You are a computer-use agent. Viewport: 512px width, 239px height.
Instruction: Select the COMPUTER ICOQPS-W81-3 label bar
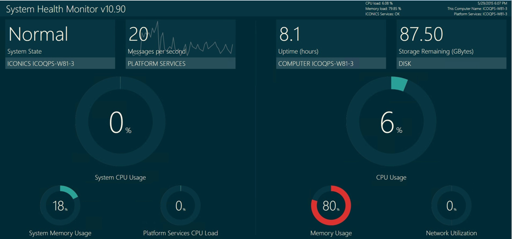click(330, 63)
